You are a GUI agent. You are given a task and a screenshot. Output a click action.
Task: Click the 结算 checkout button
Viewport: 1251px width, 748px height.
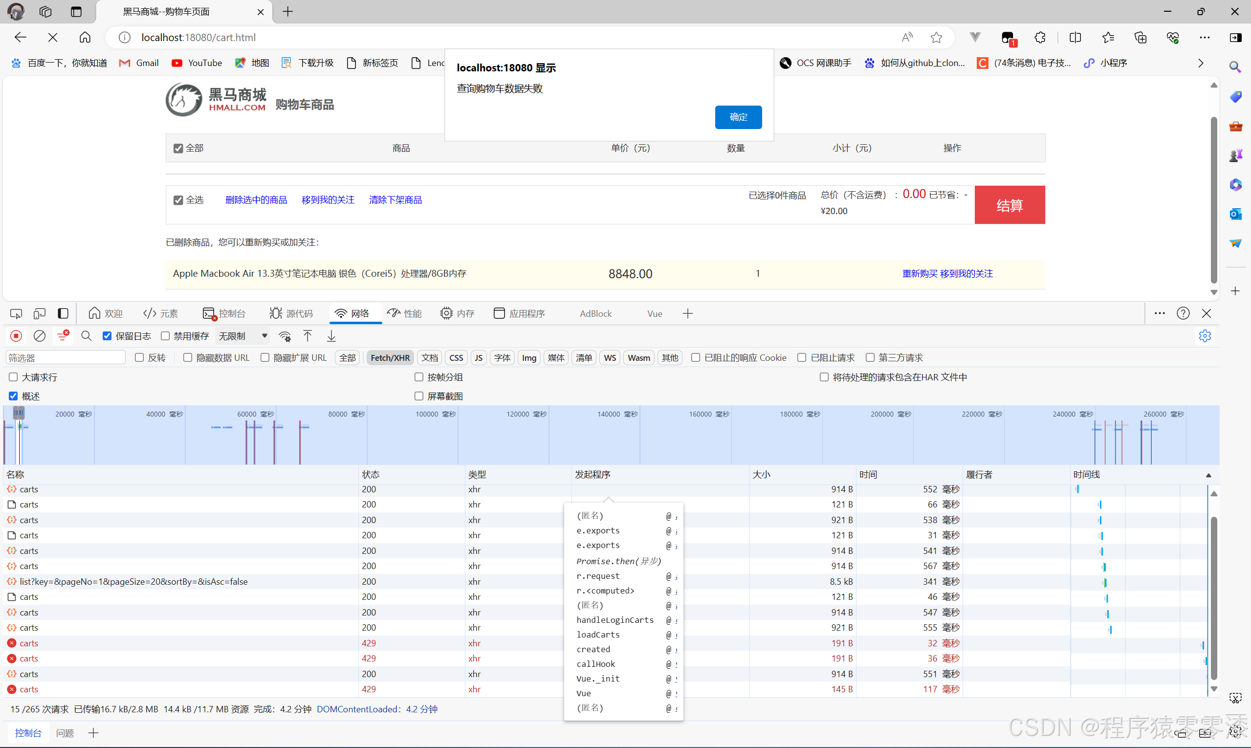click(1010, 205)
